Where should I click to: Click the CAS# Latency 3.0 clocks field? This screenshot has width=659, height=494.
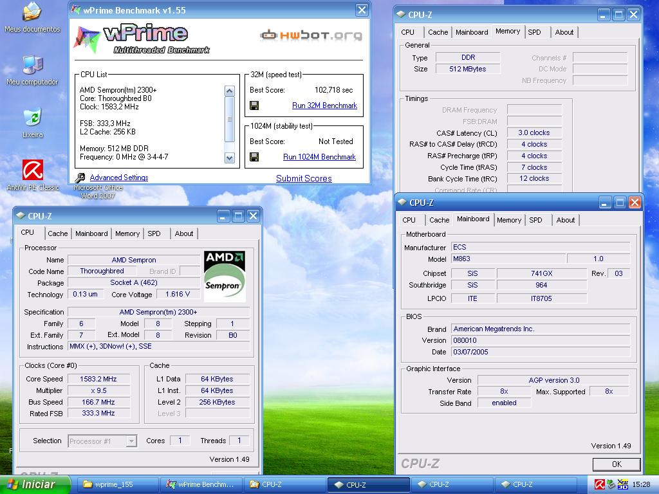(x=534, y=133)
